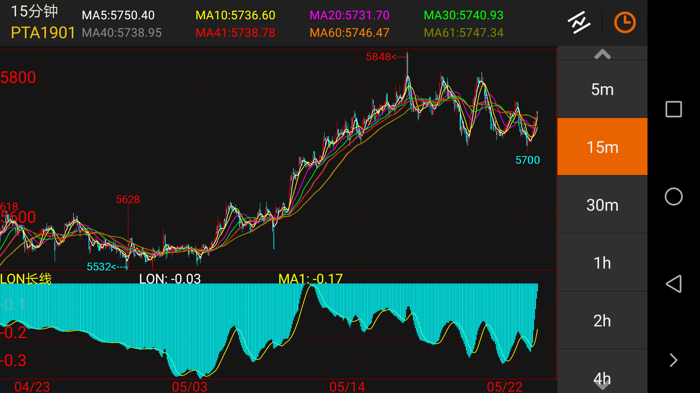Tap the MA10:5736.60 yellow label
The height and width of the screenshot is (393, 700).
[235, 15]
